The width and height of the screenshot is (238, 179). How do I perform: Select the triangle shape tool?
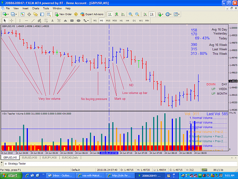(65, 21)
